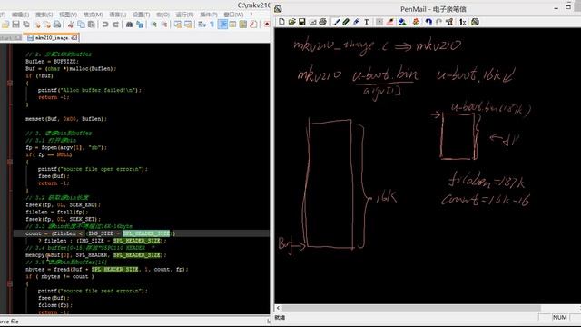Redo stroke in PenMail toolbar
This screenshot has height=327, width=581.
point(439,22)
